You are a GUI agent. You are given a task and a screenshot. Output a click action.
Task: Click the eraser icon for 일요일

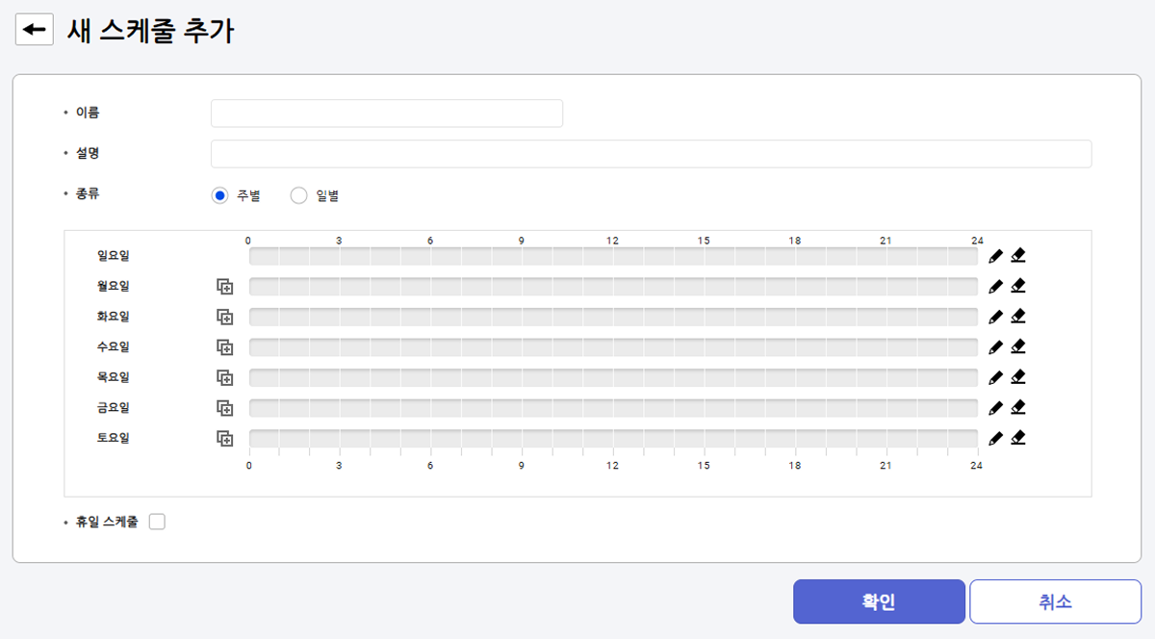[1018, 256]
